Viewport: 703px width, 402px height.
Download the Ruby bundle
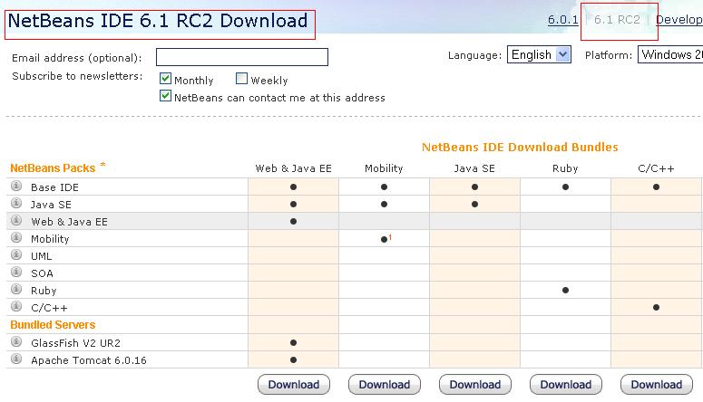(566, 385)
